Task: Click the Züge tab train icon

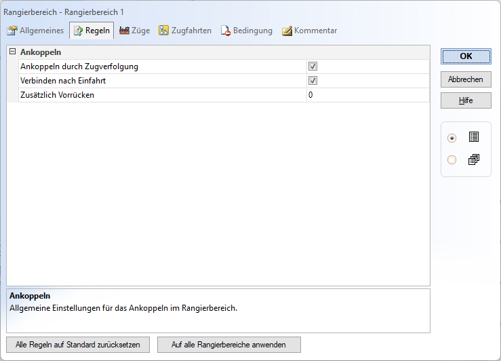Action: (x=125, y=31)
